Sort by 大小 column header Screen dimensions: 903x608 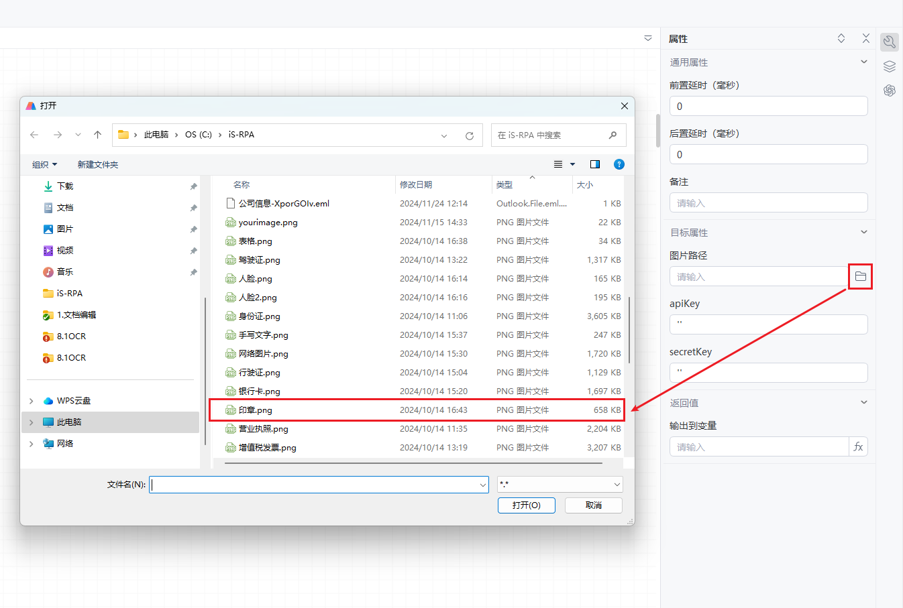(585, 184)
